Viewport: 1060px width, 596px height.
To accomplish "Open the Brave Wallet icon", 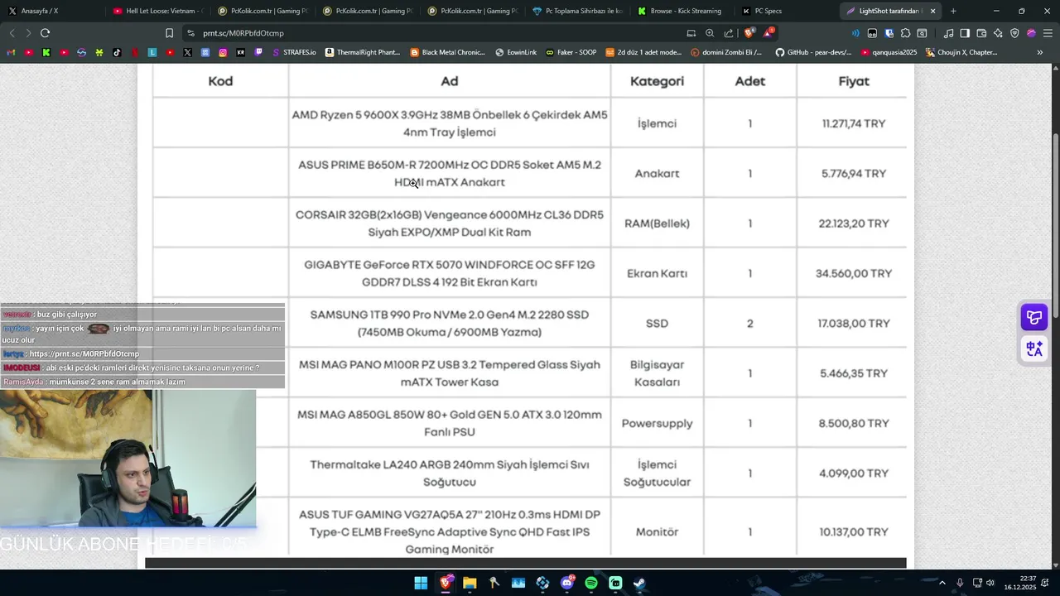I will tap(981, 33).
